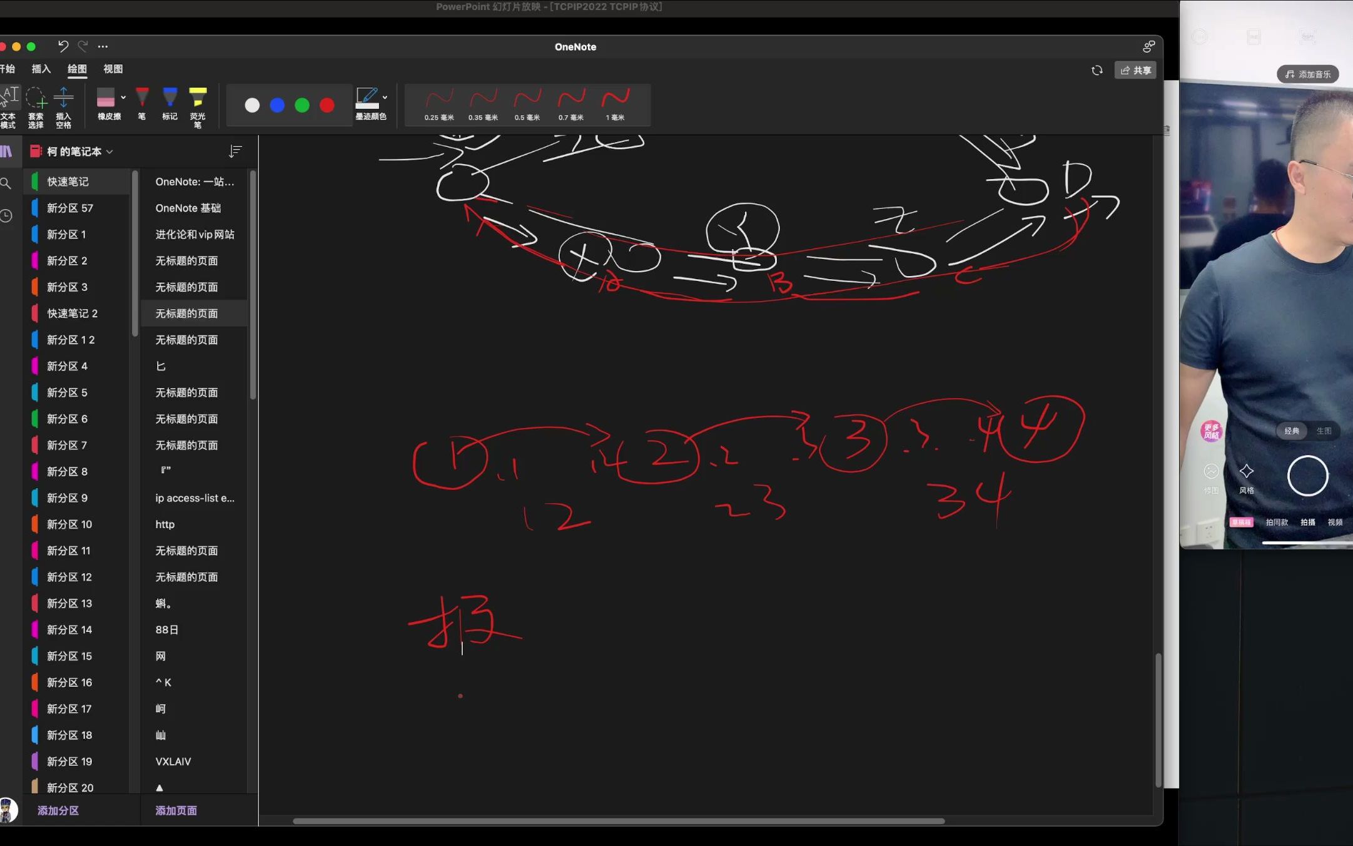This screenshot has height=846, width=1353.
Task: Expand the notebook name dropdown
Action: 109,151
